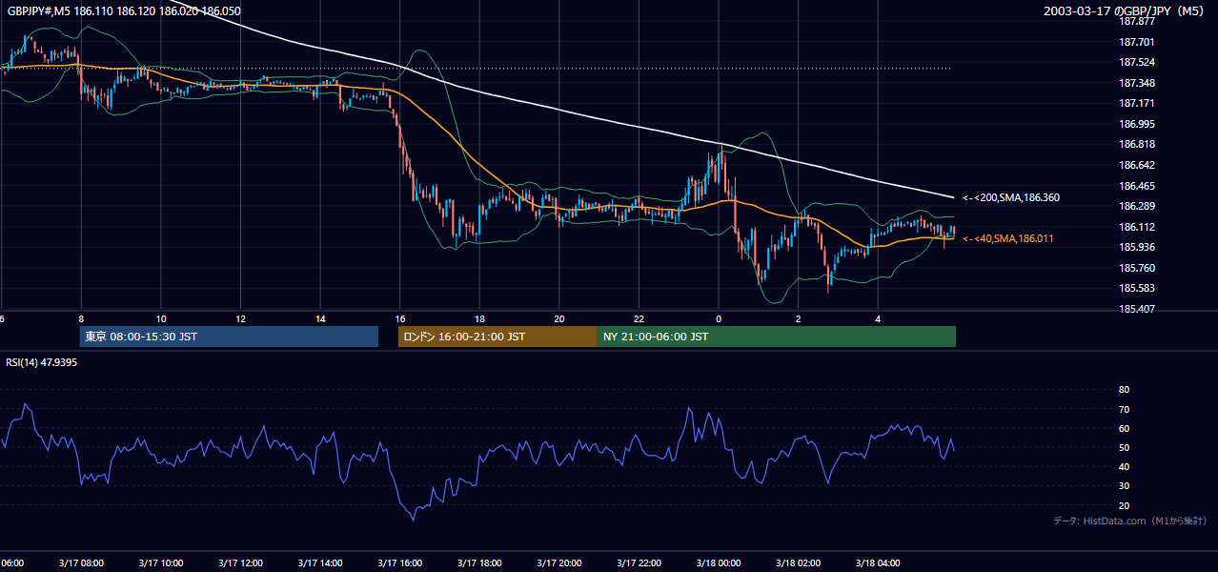The image size is (1218, 572).
Task: Click the 40 SMA 186.011 label
Action: point(1008,238)
